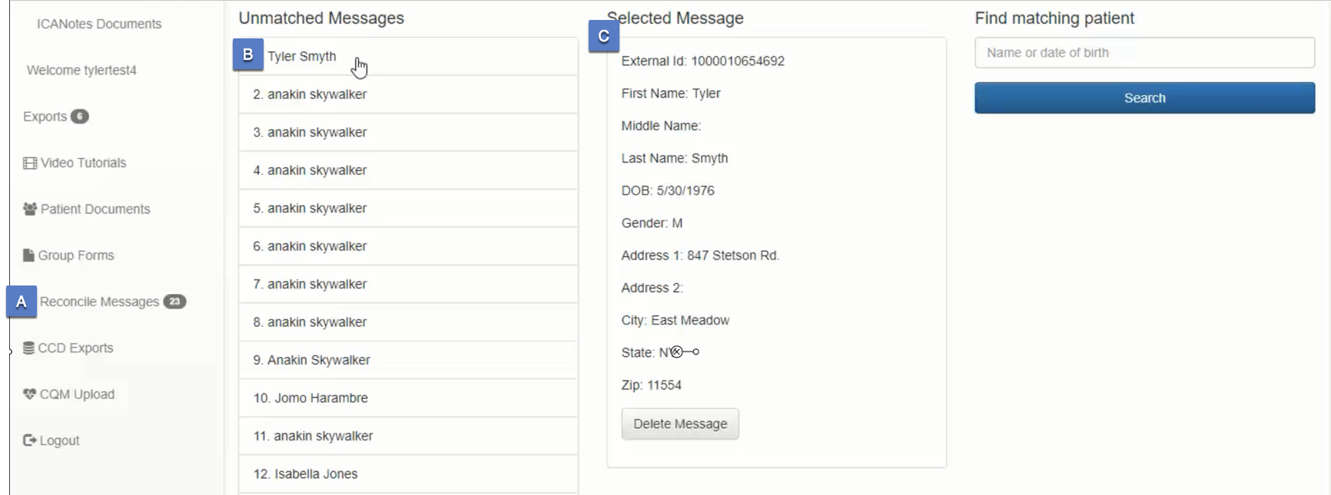Click the Exports count badge

coord(79,117)
